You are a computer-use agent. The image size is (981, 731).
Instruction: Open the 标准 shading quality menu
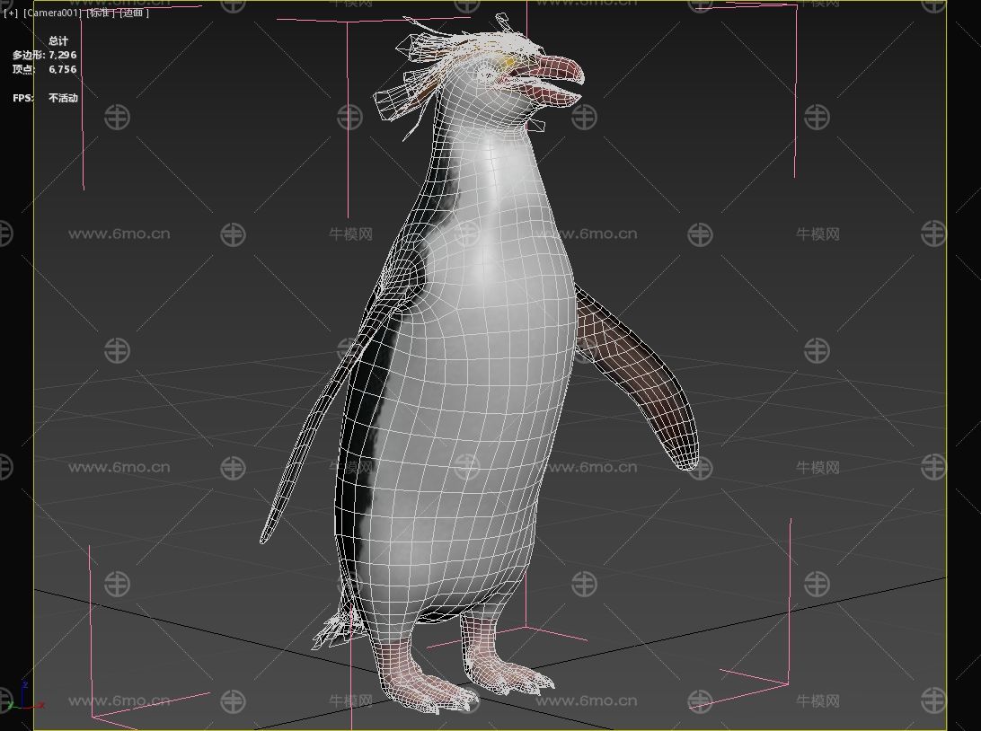point(100,13)
